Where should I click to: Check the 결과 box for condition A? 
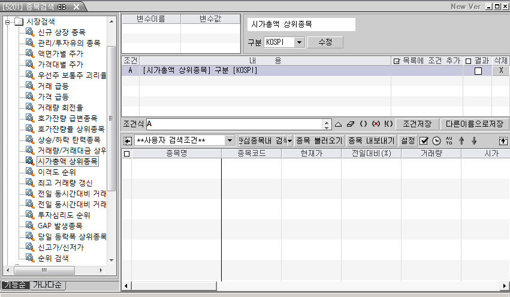tap(478, 71)
